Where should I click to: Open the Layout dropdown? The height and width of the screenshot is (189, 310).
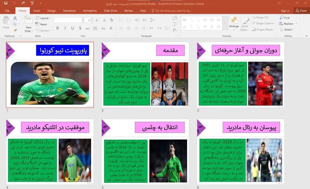43,18
